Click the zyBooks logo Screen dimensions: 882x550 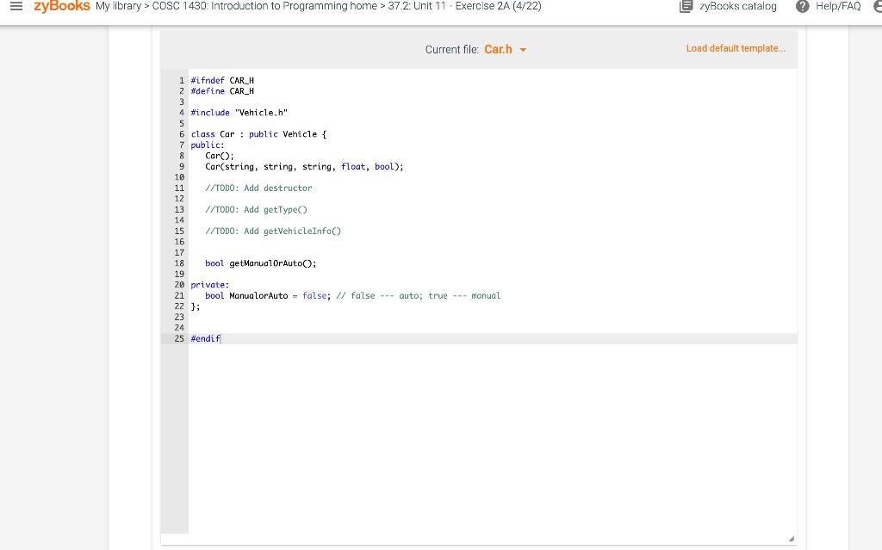[62, 6]
